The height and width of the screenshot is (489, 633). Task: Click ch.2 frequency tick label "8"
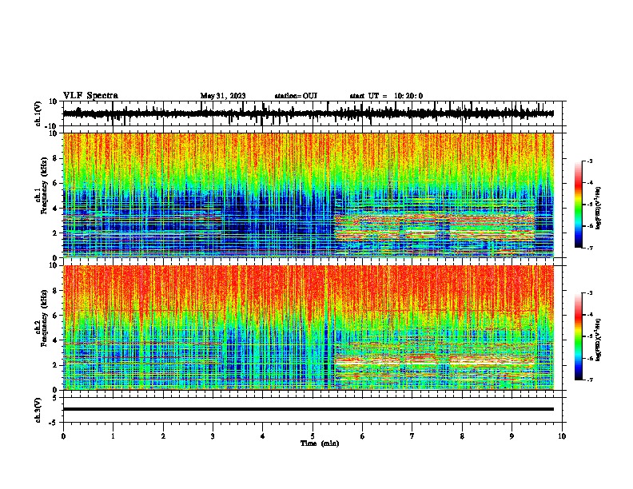(56, 291)
